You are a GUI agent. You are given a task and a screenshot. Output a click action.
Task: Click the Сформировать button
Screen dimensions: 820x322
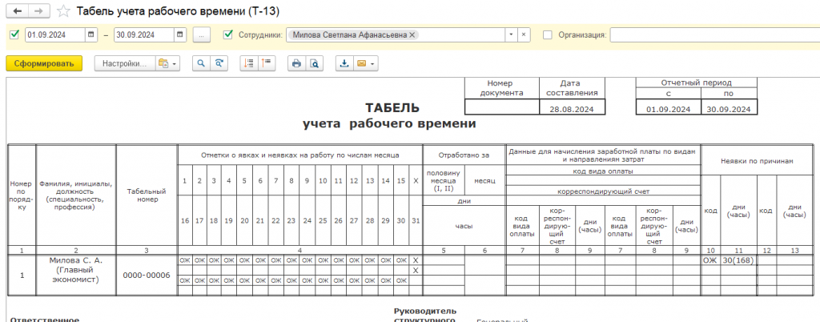(x=44, y=64)
